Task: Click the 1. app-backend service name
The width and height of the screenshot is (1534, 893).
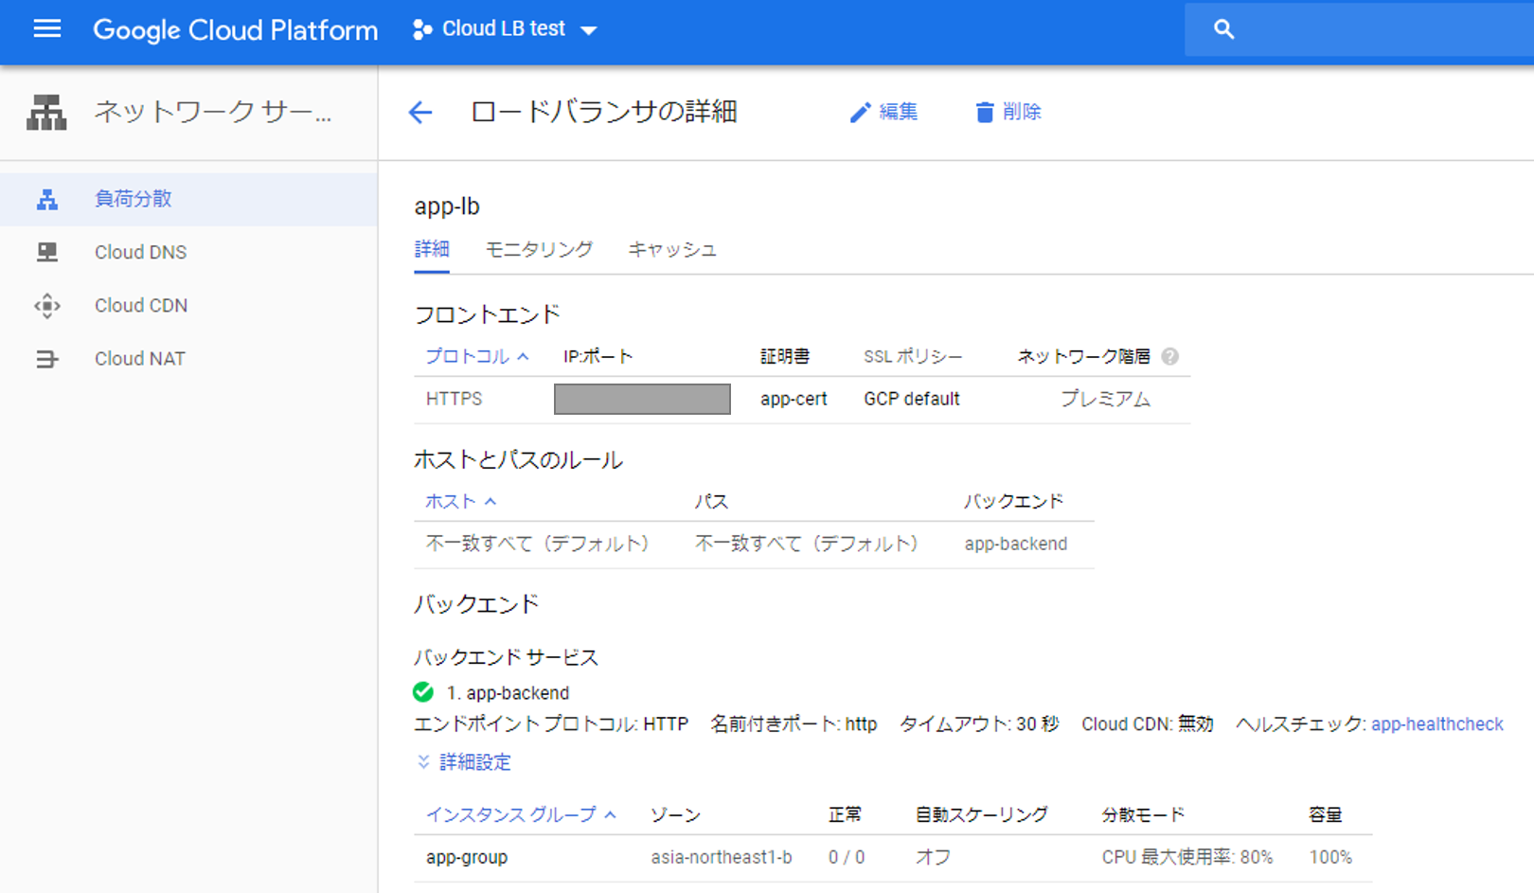Action: pyautogui.click(x=508, y=693)
